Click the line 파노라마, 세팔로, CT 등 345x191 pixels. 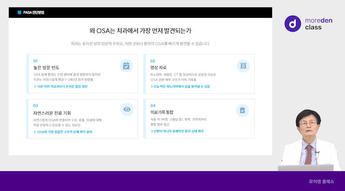[183, 75]
